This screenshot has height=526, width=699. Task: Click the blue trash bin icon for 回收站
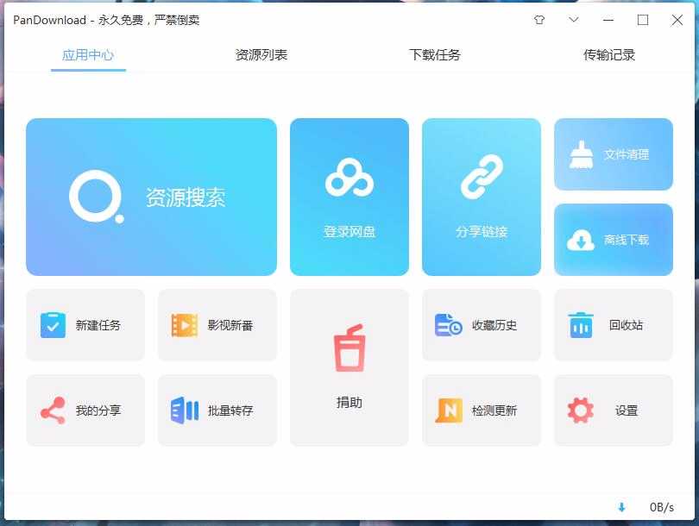click(x=581, y=325)
